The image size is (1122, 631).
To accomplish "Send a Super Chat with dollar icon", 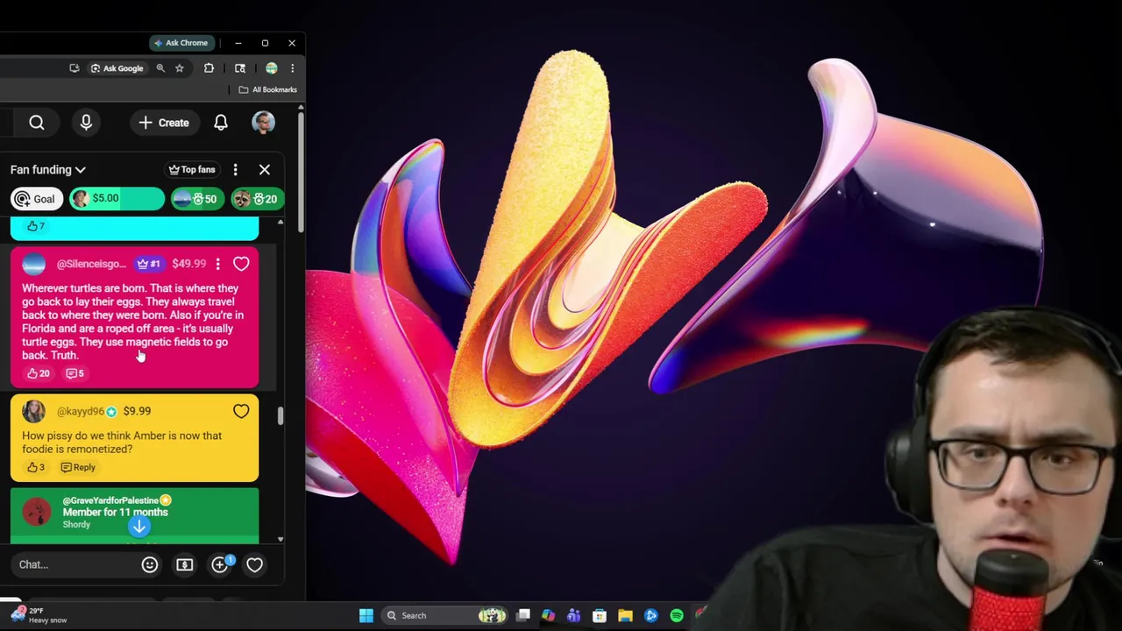I will [184, 565].
